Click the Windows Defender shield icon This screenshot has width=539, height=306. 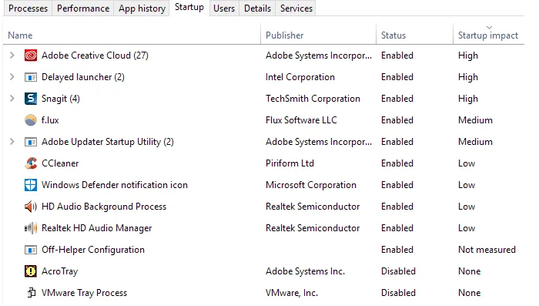click(x=31, y=185)
